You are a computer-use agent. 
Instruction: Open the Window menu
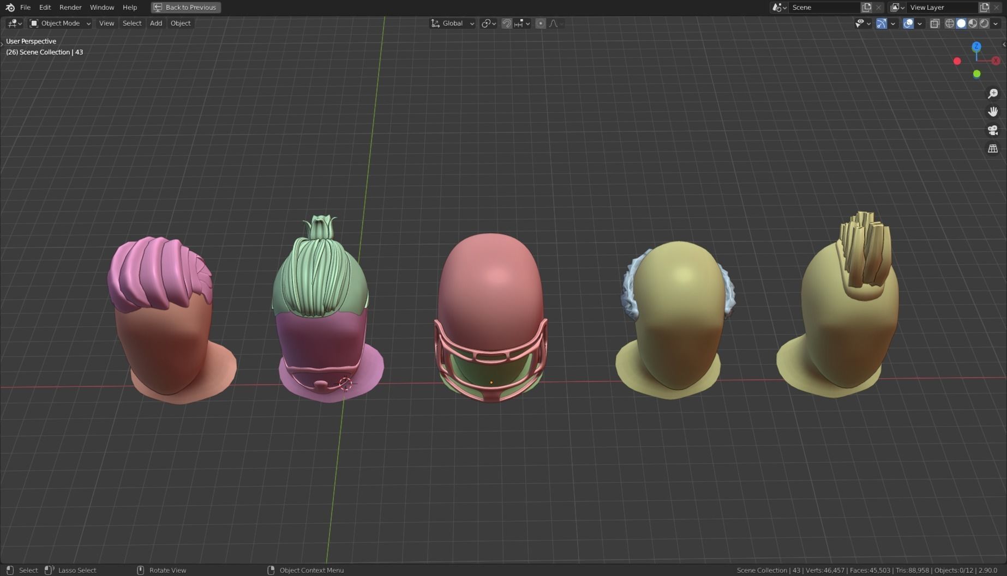click(x=102, y=7)
